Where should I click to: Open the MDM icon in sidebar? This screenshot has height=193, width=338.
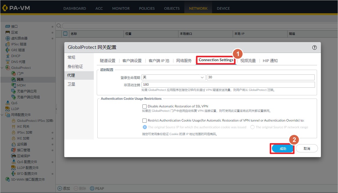(13, 85)
